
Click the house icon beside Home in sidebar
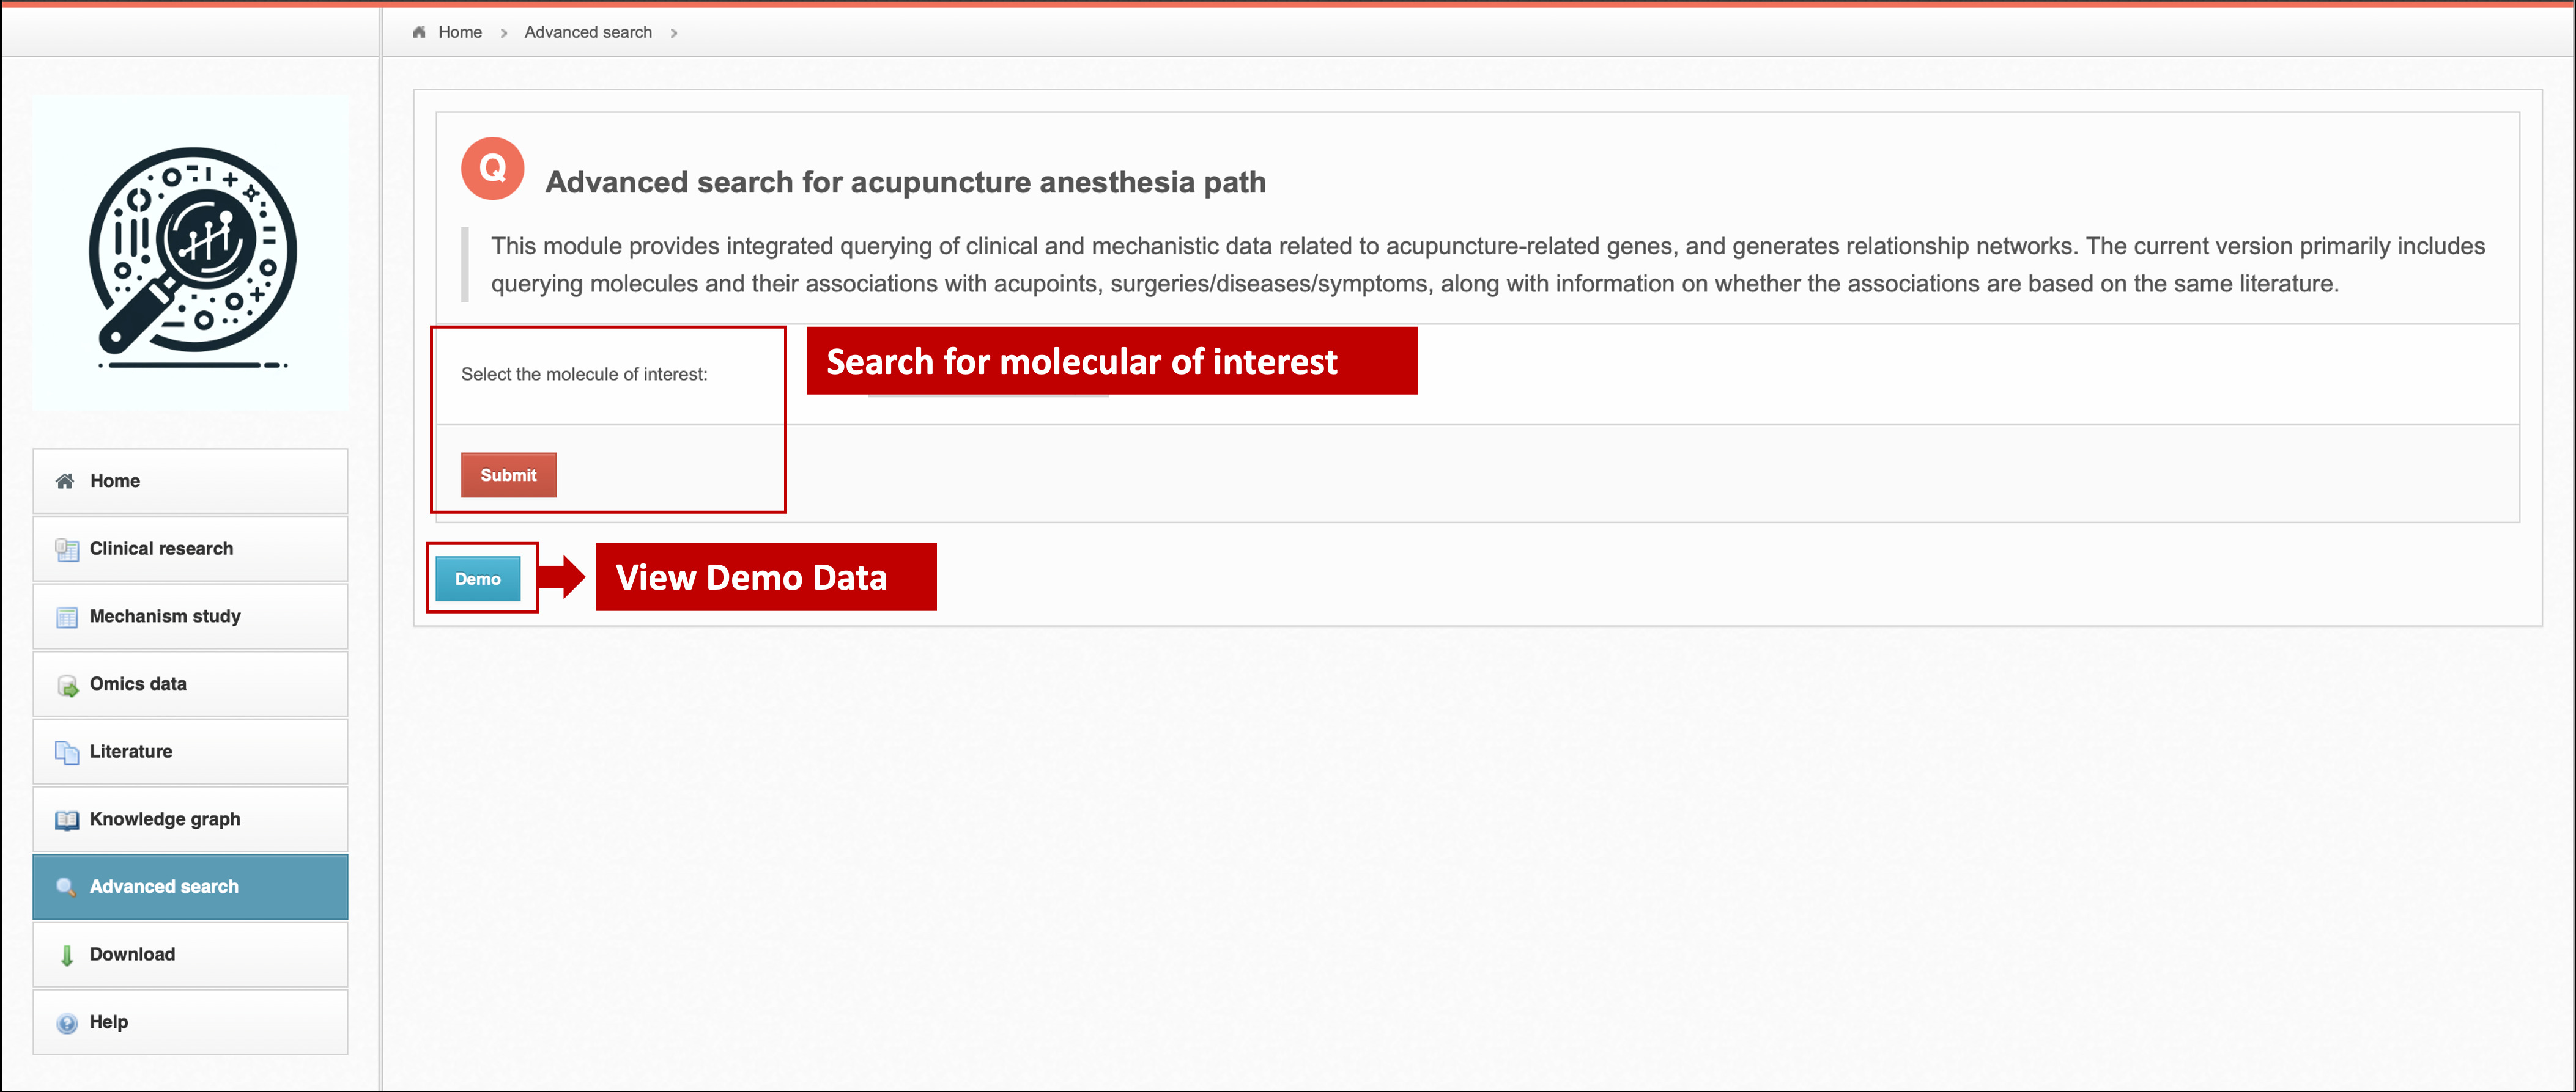pos(65,482)
